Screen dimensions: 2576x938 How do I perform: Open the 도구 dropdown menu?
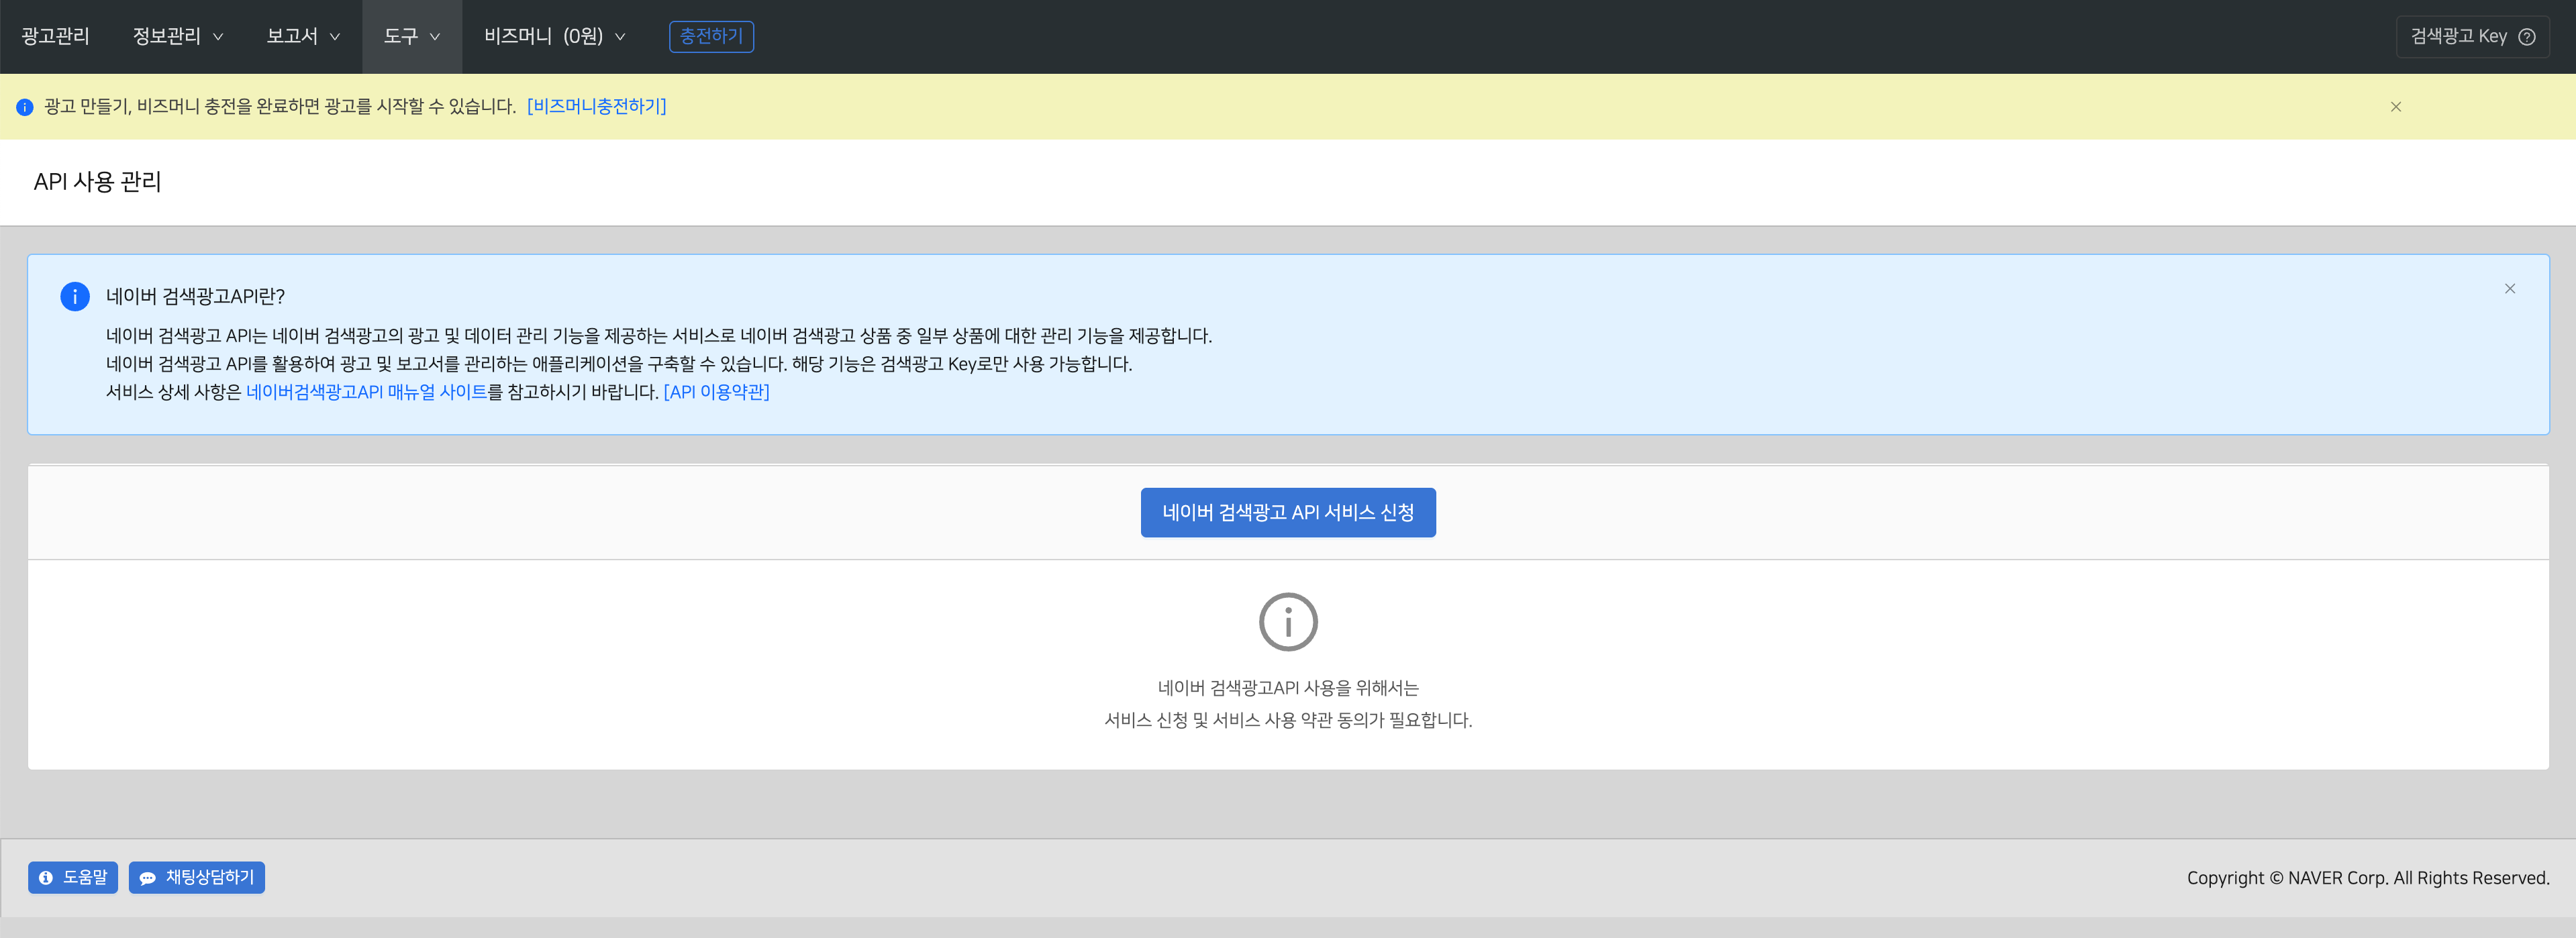(x=411, y=37)
